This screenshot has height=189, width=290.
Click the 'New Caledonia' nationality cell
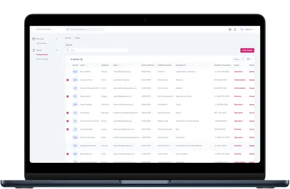(x=181, y=154)
